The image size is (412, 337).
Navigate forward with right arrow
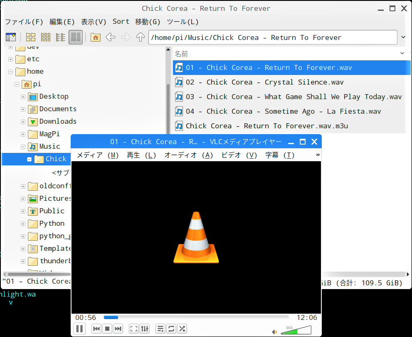click(125, 37)
